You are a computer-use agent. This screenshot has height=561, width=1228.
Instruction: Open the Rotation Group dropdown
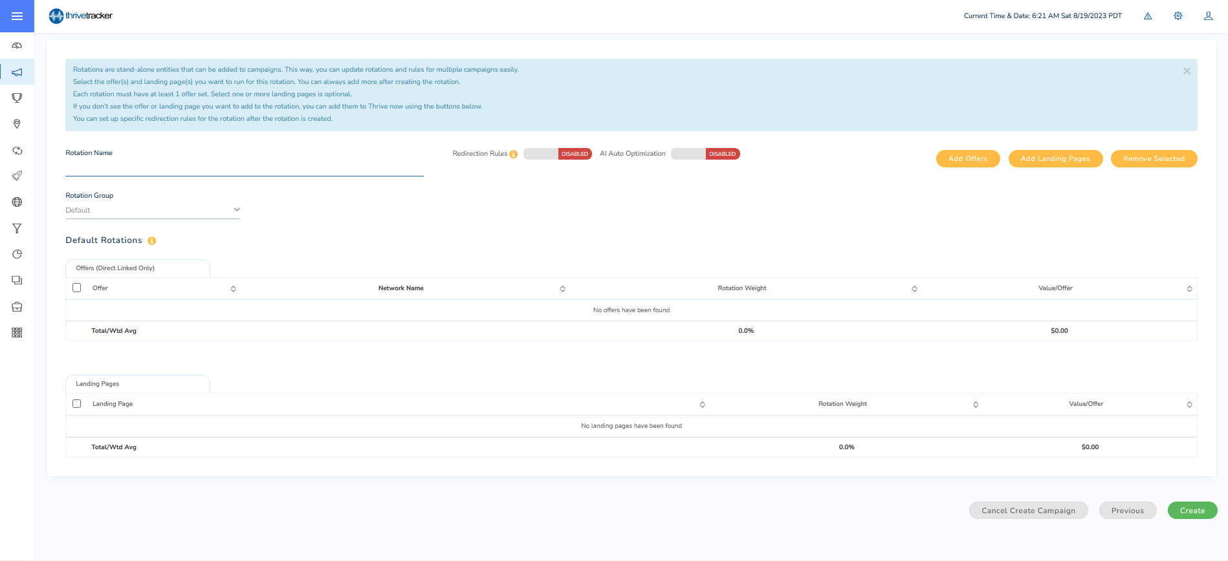(x=153, y=210)
